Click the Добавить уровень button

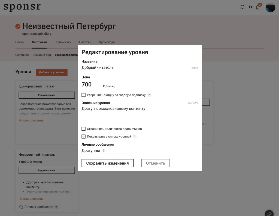51,72
